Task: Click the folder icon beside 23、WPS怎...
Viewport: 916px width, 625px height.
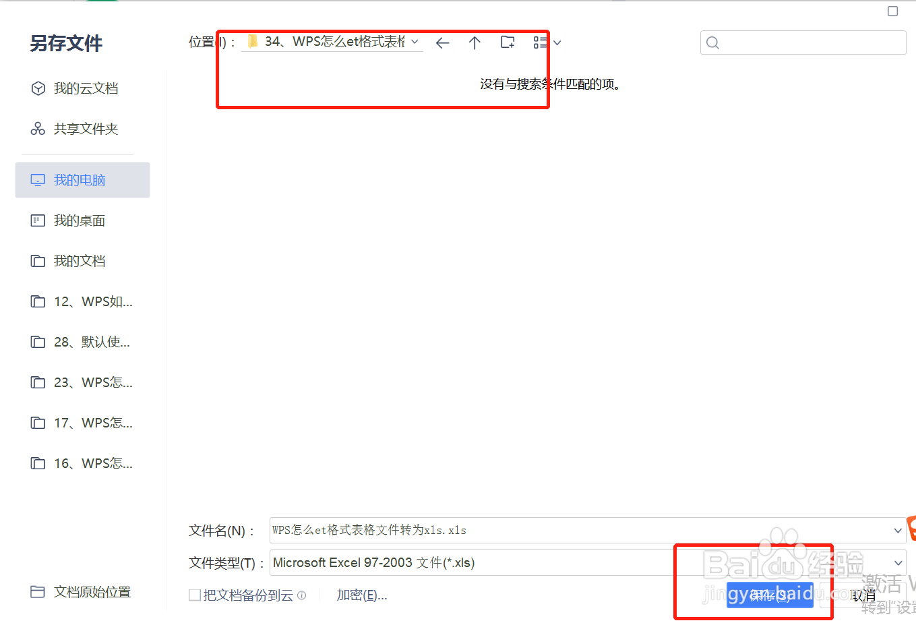Action: pos(38,382)
